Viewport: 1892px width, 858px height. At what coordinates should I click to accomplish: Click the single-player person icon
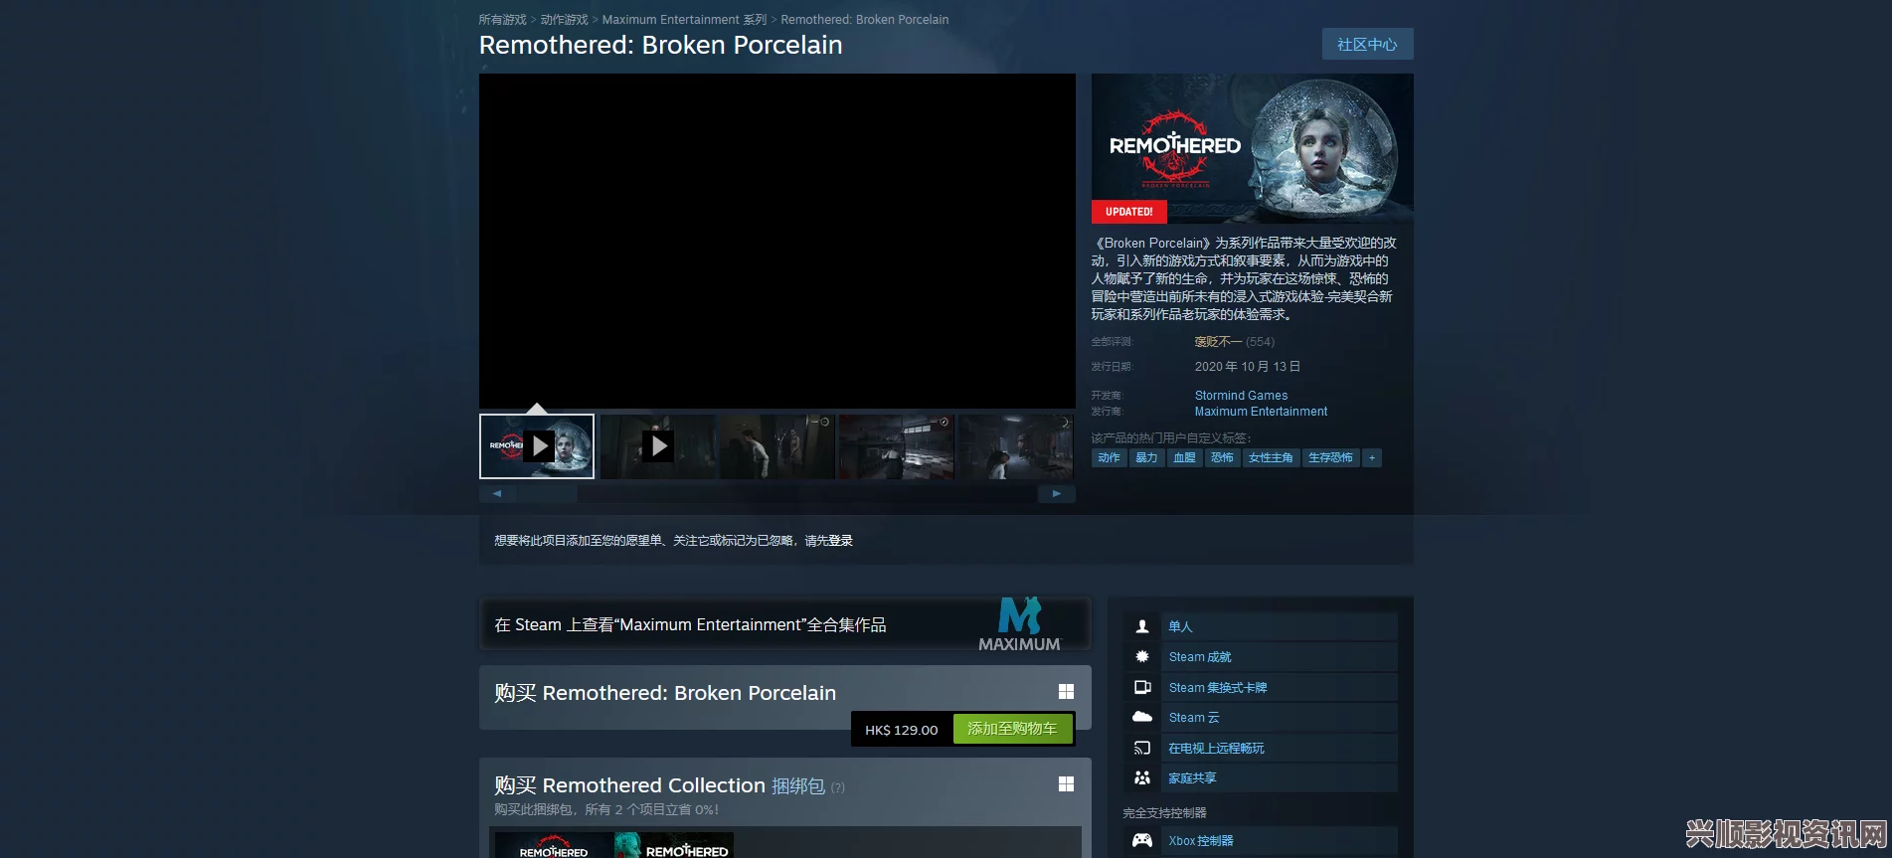click(1142, 626)
